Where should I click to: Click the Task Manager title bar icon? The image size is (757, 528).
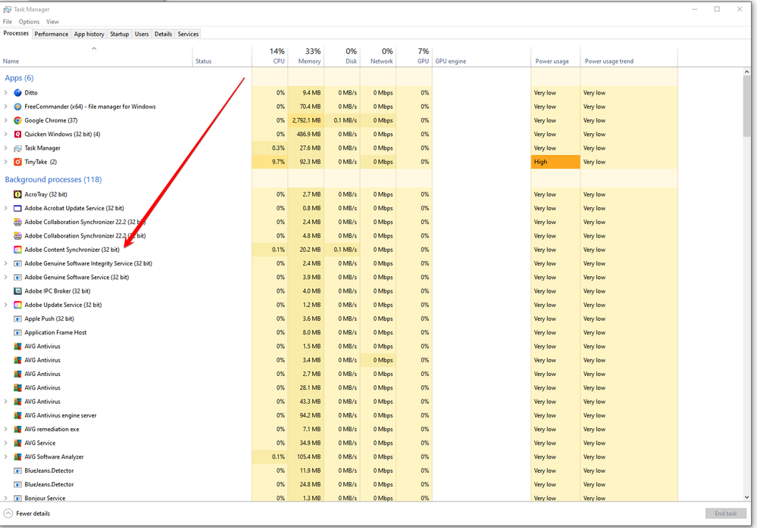pos(8,9)
